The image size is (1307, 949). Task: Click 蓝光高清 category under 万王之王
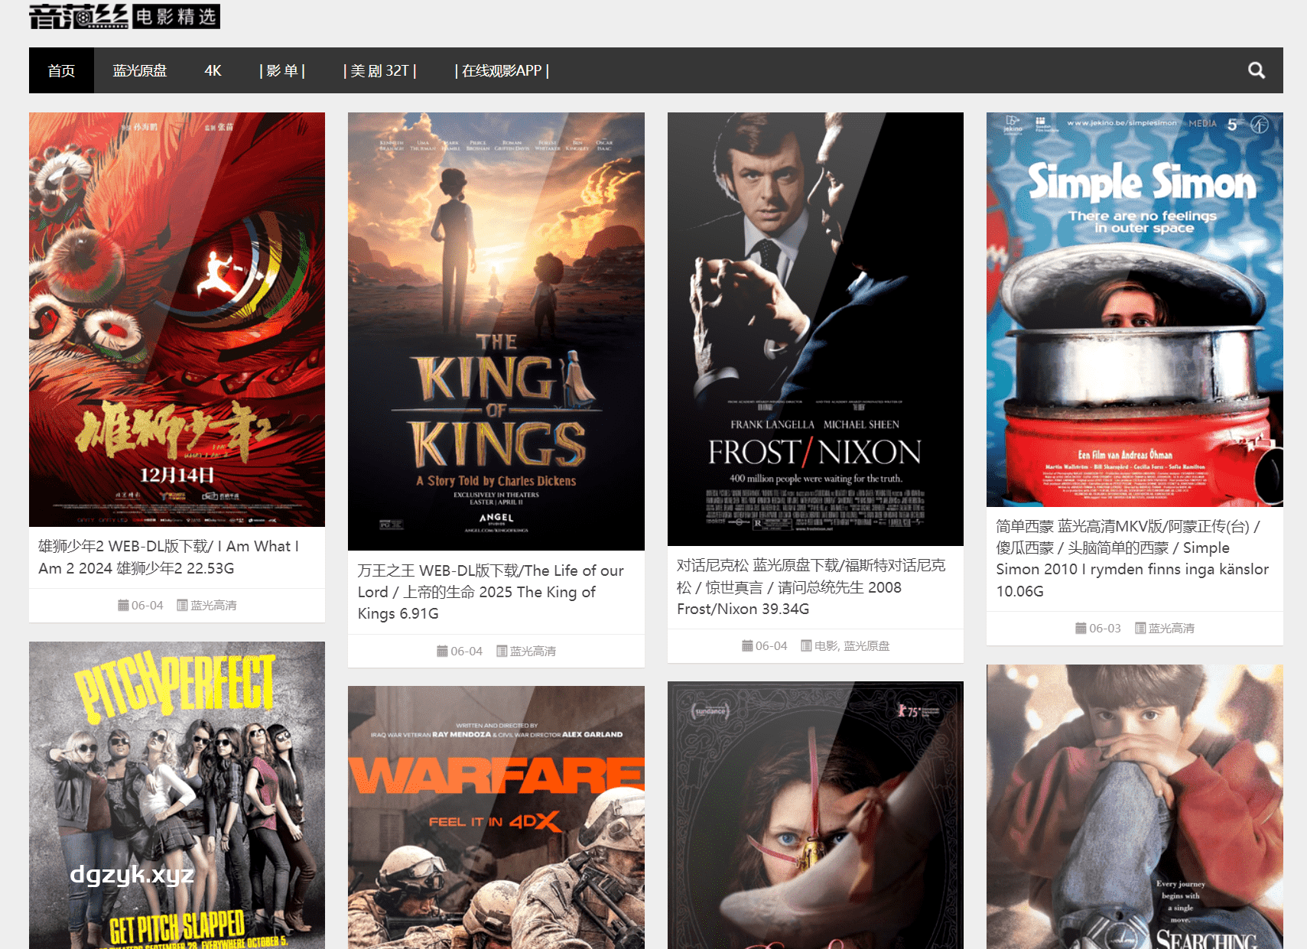(x=533, y=651)
